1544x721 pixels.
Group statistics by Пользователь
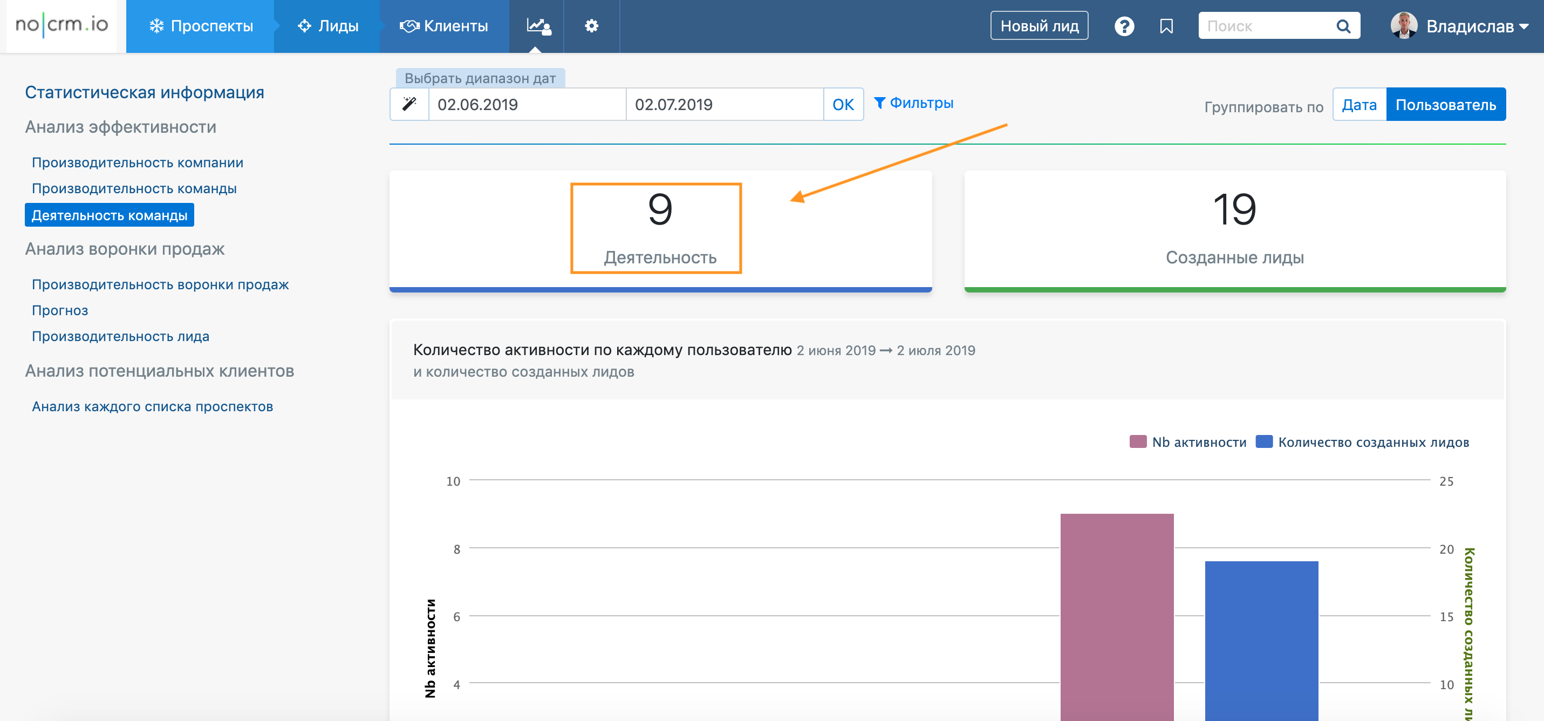1445,104
